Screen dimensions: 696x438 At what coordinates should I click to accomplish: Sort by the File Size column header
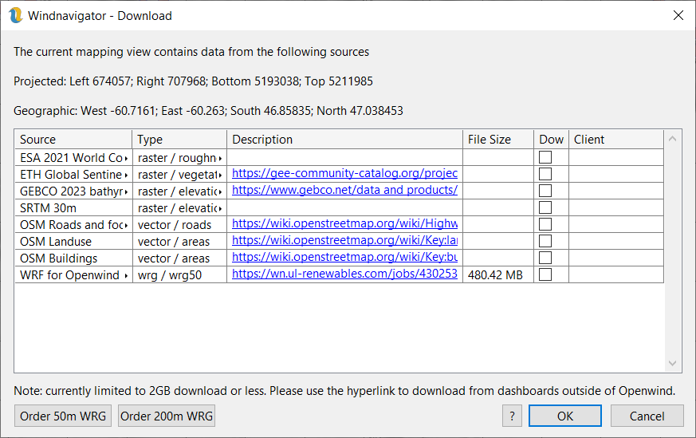pos(497,140)
